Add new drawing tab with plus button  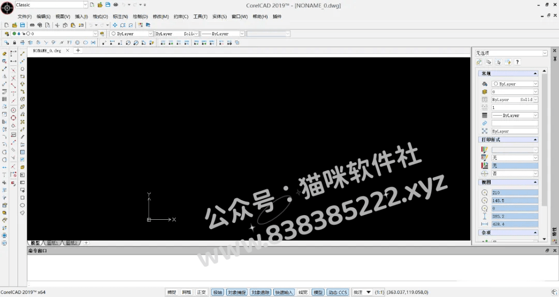point(78,50)
